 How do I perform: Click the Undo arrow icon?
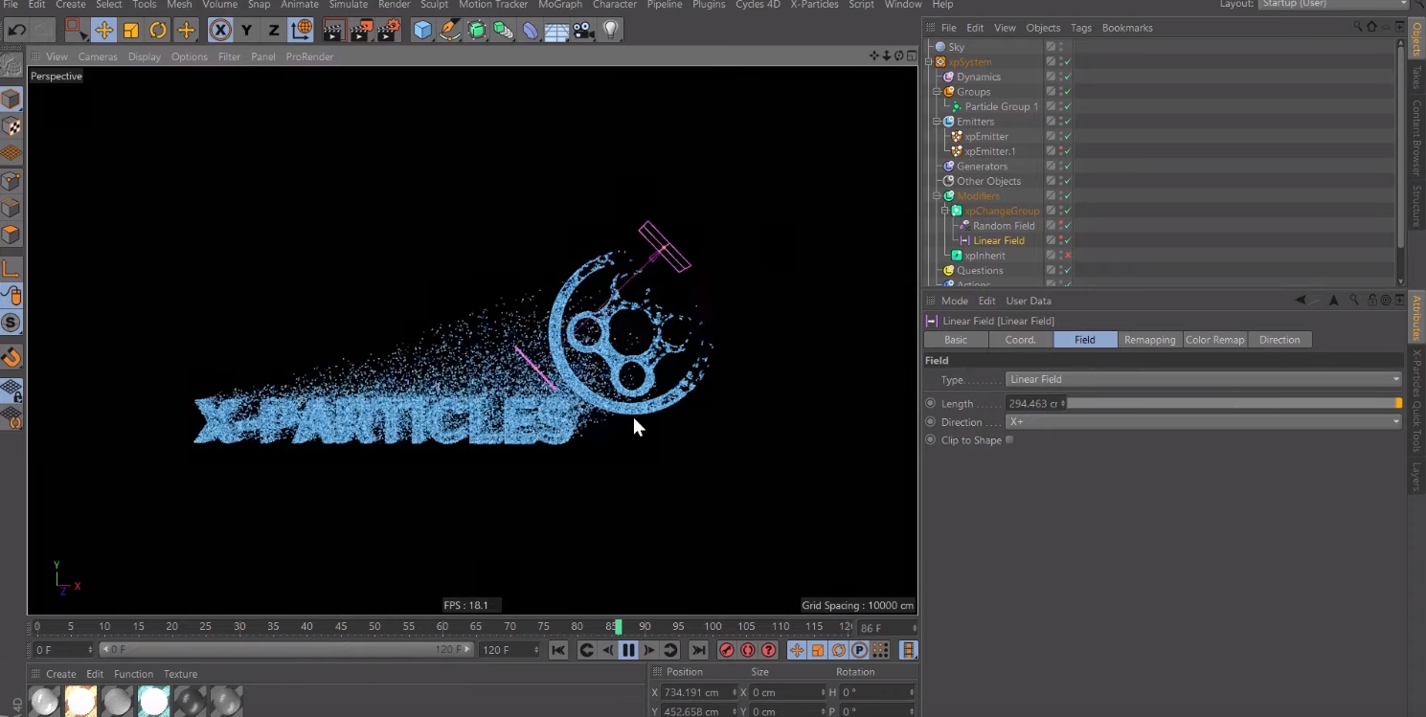(17, 31)
